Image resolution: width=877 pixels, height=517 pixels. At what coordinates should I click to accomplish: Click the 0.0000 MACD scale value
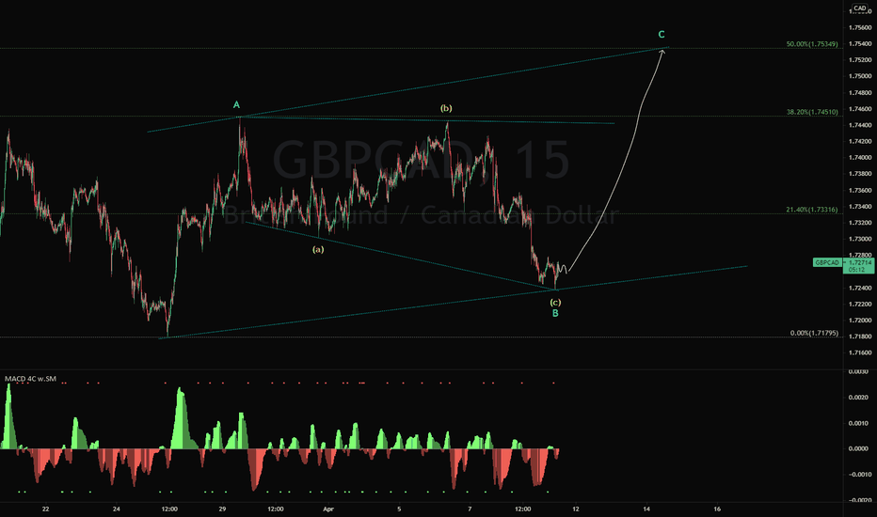click(858, 448)
